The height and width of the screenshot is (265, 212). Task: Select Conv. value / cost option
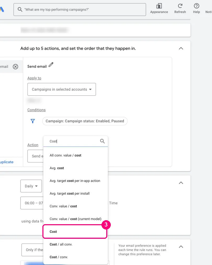pyautogui.click(x=76, y=206)
